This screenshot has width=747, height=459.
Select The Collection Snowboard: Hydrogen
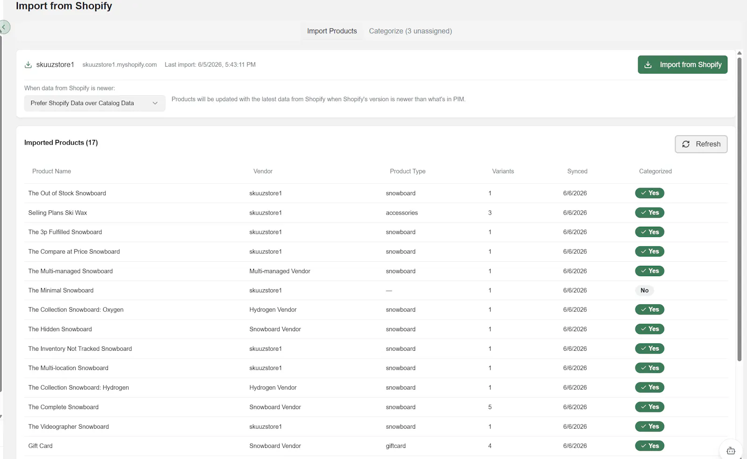point(78,388)
